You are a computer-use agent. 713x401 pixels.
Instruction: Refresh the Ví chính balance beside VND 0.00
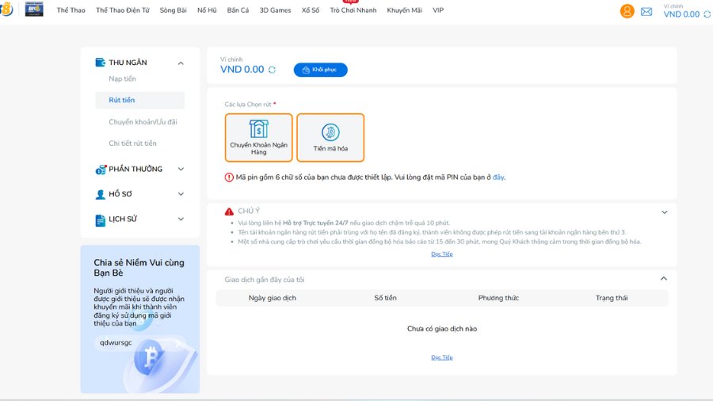pyautogui.click(x=272, y=70)
